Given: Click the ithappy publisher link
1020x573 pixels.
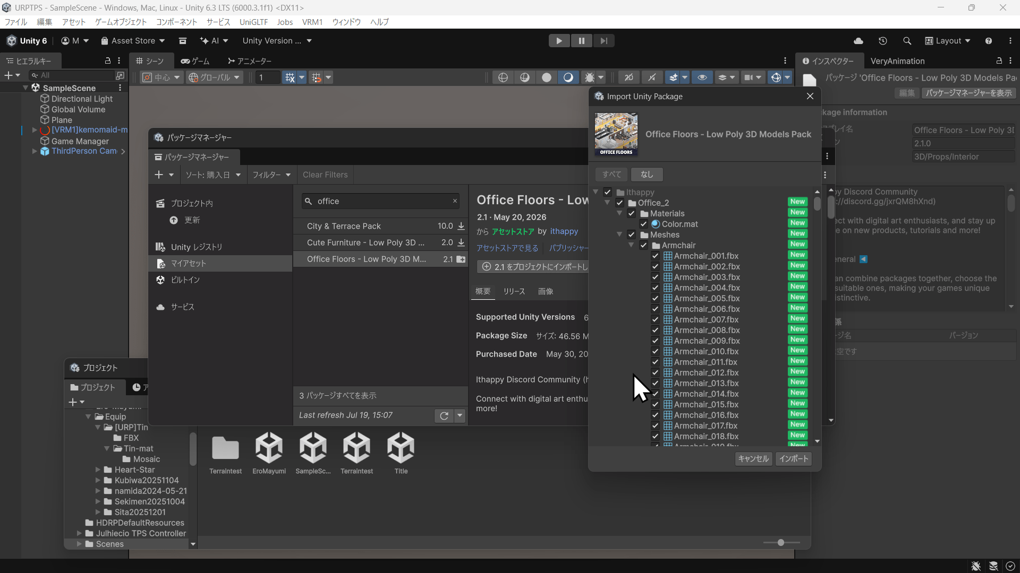Looking at the screenshot, I should 564,231.
